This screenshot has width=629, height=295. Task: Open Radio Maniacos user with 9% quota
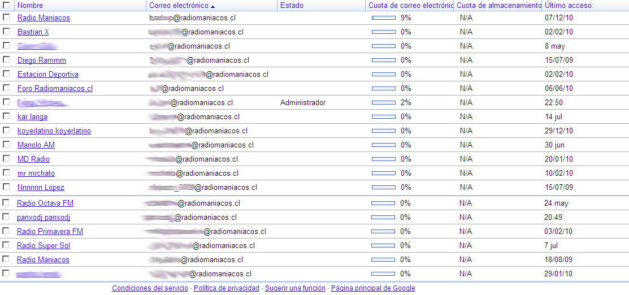click(x=44, y=18)
